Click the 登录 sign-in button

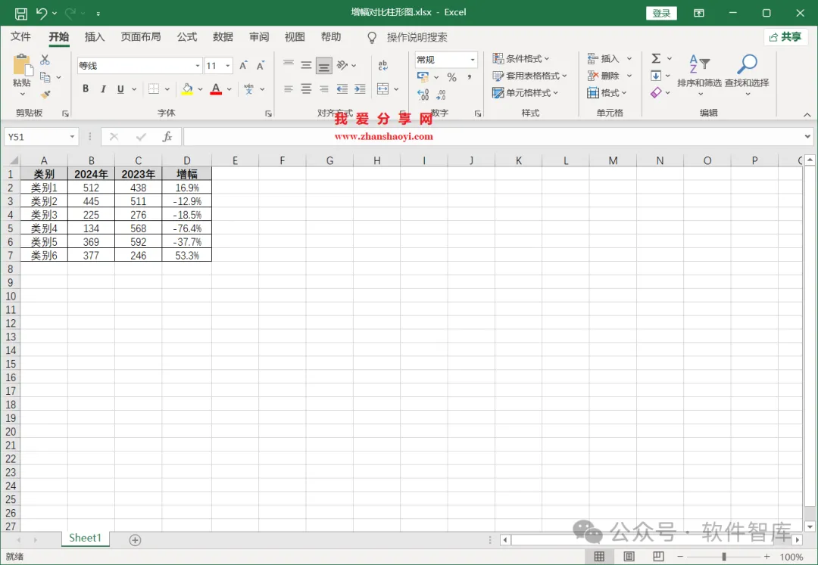[661, 13]
